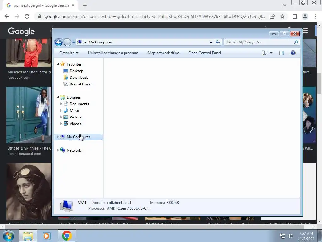Refresh the My Computer view
Image resolution: width=322 pixels, height=242 pixels.
pyautogui.click(x=218, y=43)
